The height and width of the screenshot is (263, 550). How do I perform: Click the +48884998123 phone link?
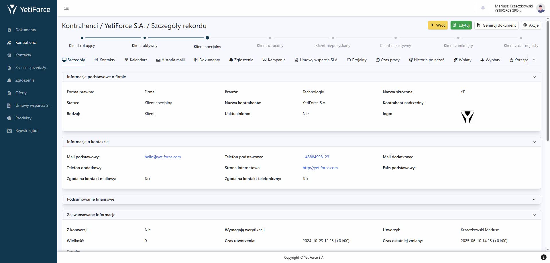pyautogui.click(x=316, y=157)
